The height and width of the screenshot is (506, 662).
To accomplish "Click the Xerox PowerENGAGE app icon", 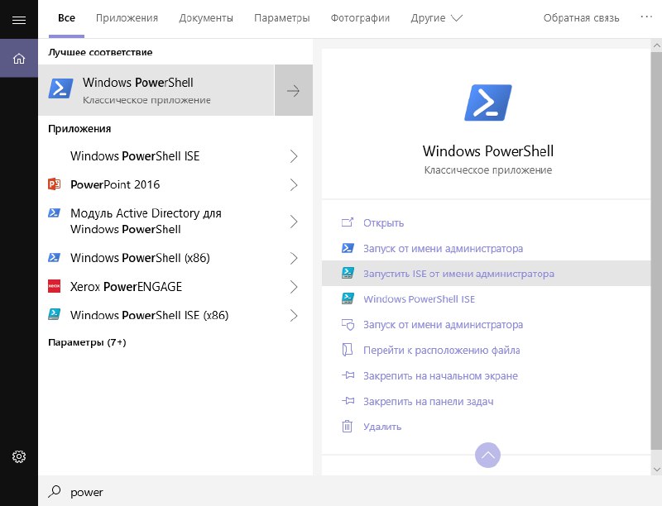I will [55, 287].
